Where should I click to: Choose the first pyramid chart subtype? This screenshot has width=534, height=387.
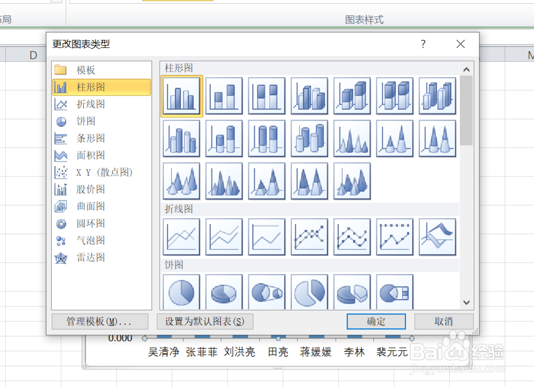pos(352,139)
